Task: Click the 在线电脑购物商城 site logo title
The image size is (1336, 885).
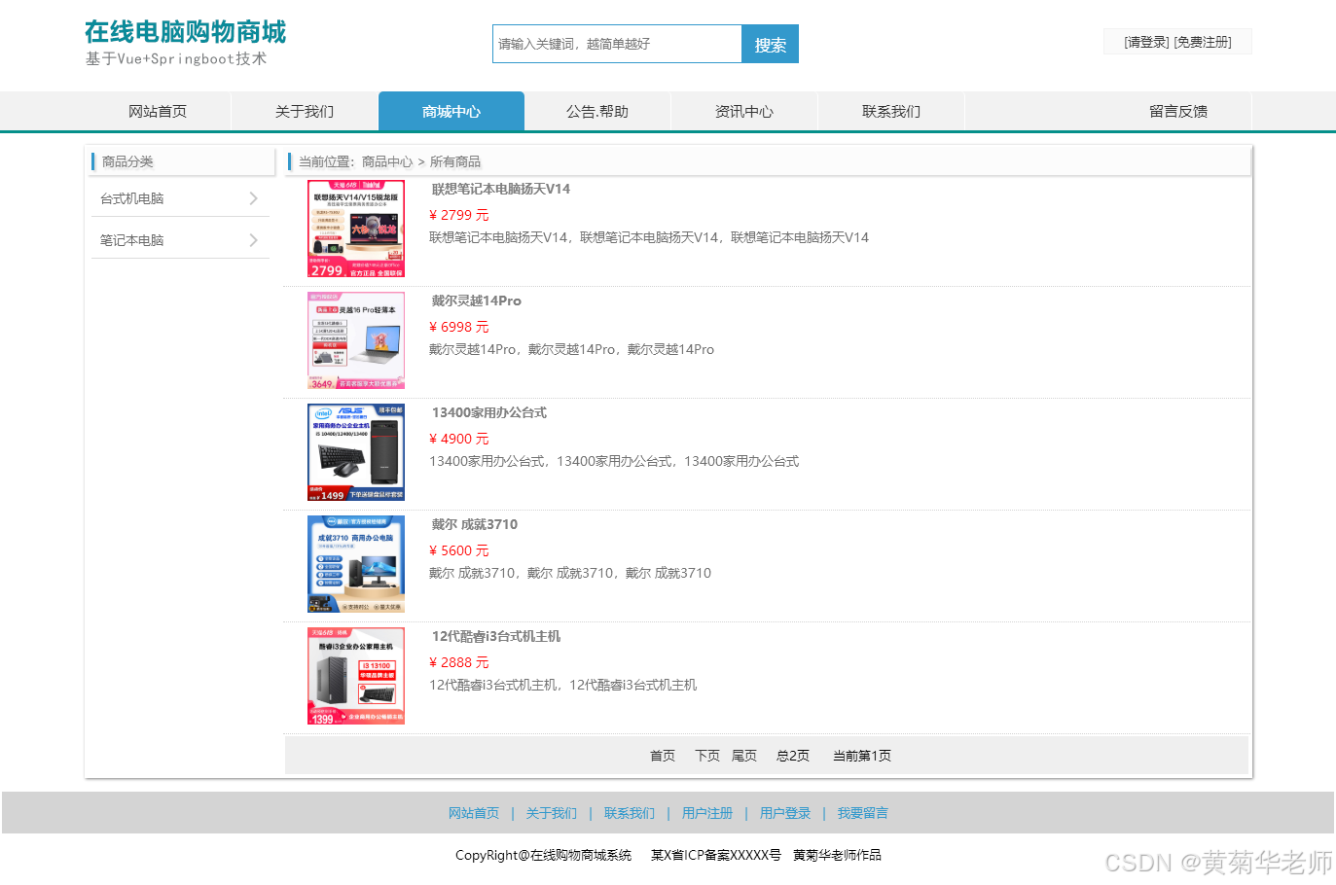Action: click(x=185, y=32)
